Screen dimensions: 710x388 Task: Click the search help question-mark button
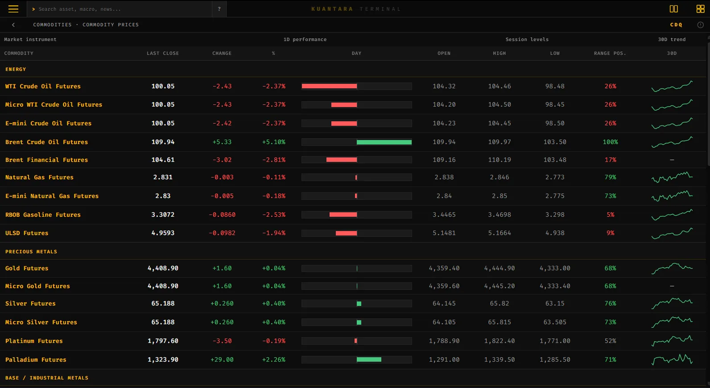tap(219, 9)
